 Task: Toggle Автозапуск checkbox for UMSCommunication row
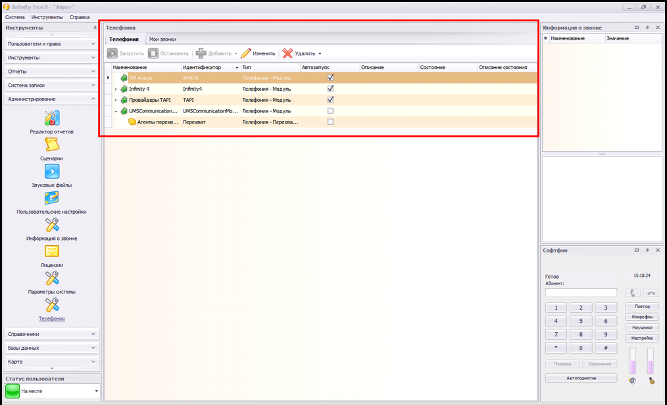330,111
